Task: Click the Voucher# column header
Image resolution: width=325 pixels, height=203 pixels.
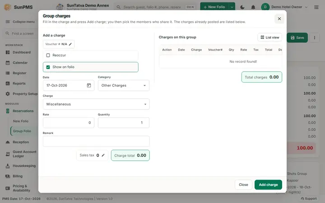Action: click(x=215, y=50)
